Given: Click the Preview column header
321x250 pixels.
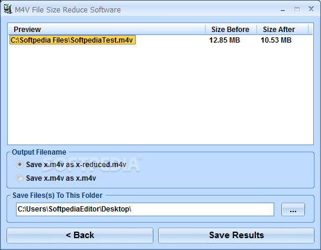Looking at the screenshot, I should (107, 30).
